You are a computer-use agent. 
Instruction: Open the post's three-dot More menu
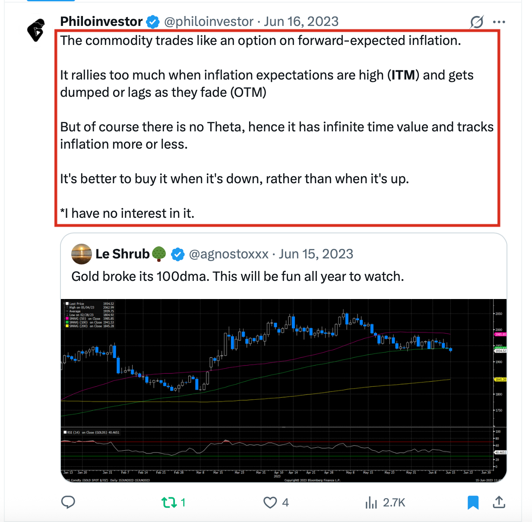[499, 22]
